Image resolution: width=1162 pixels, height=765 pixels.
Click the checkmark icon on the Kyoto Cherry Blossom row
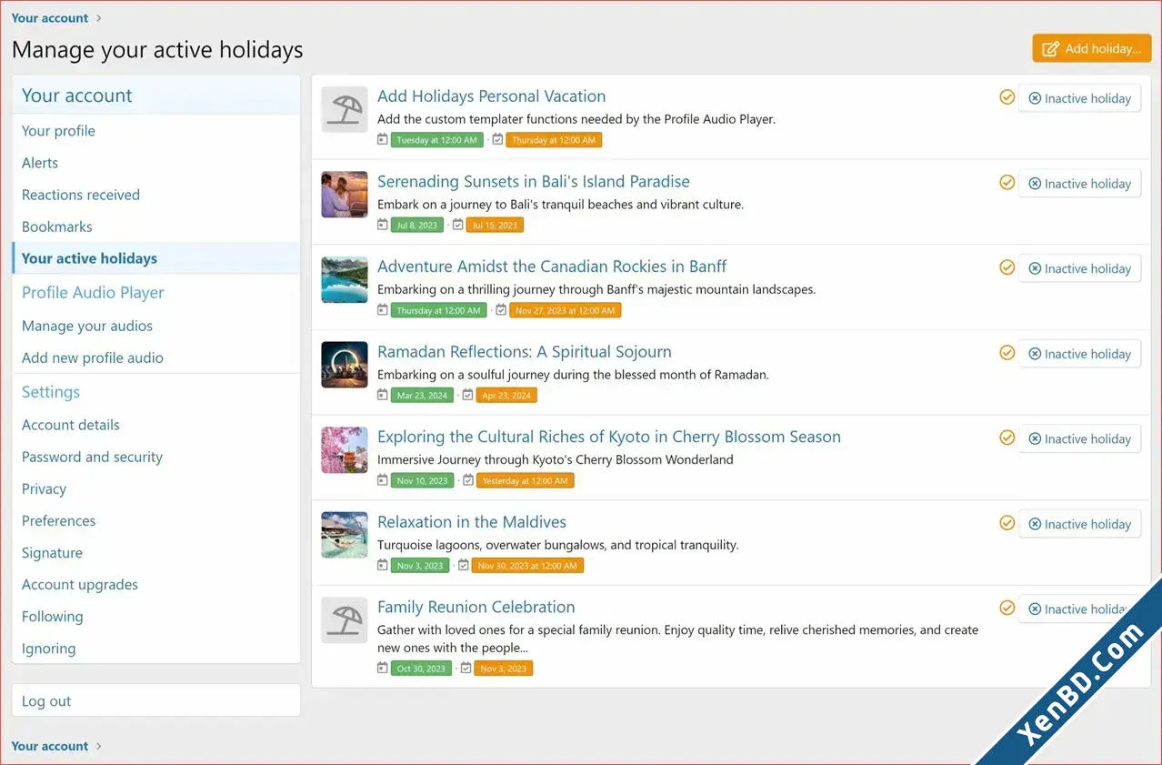coord(1007,437)
